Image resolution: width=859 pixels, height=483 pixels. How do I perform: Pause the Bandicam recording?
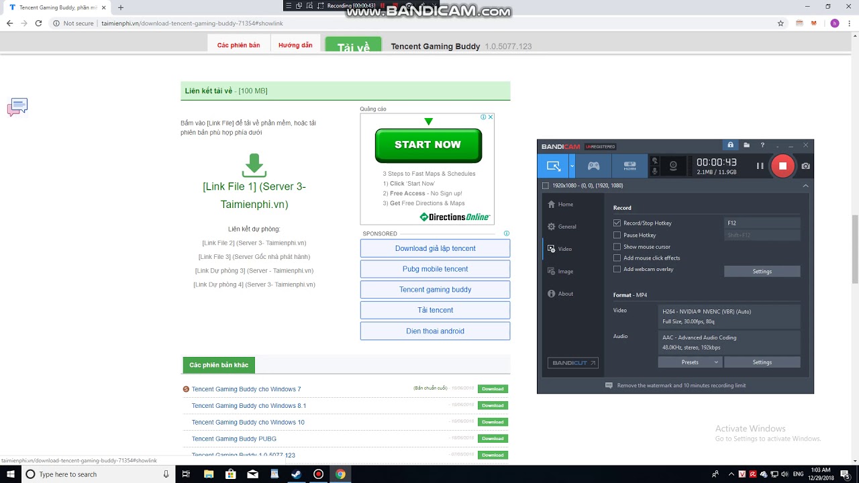click(760, 166)
